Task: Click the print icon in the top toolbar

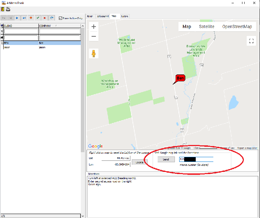Action: [8, 9]
